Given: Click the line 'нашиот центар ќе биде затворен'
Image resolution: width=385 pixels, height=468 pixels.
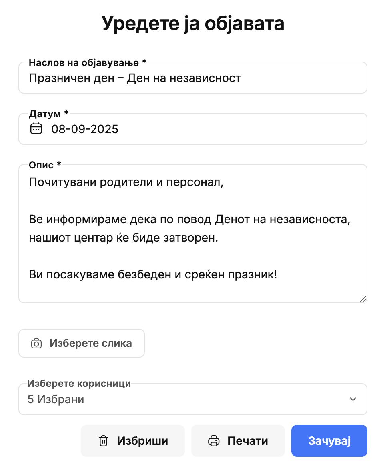Looking at the screenshot, I should tap(123, 238).
